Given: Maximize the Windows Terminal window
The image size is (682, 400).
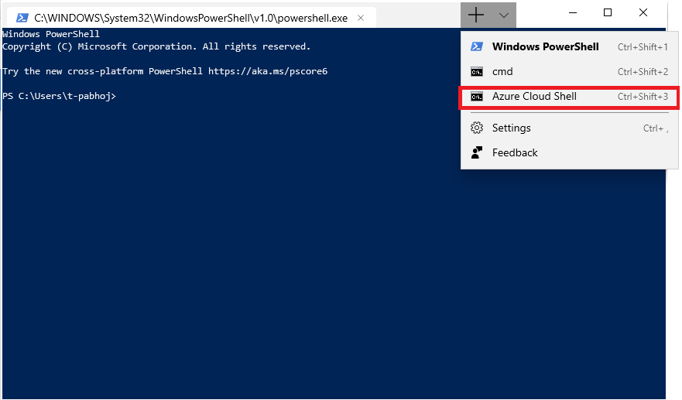Looking at the screenshot, I should pos(608,13).
